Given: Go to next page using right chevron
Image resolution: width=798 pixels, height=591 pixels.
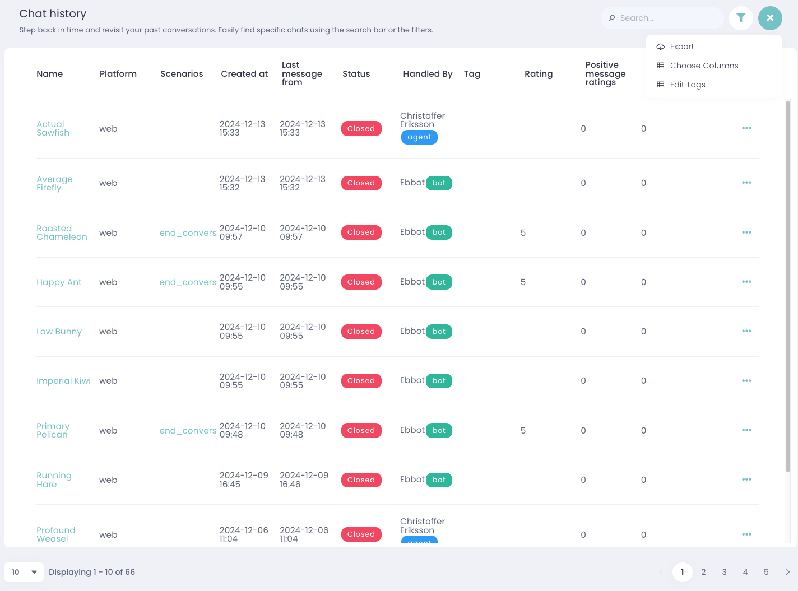Looking at the screenshot, I should tap(787, 572).
